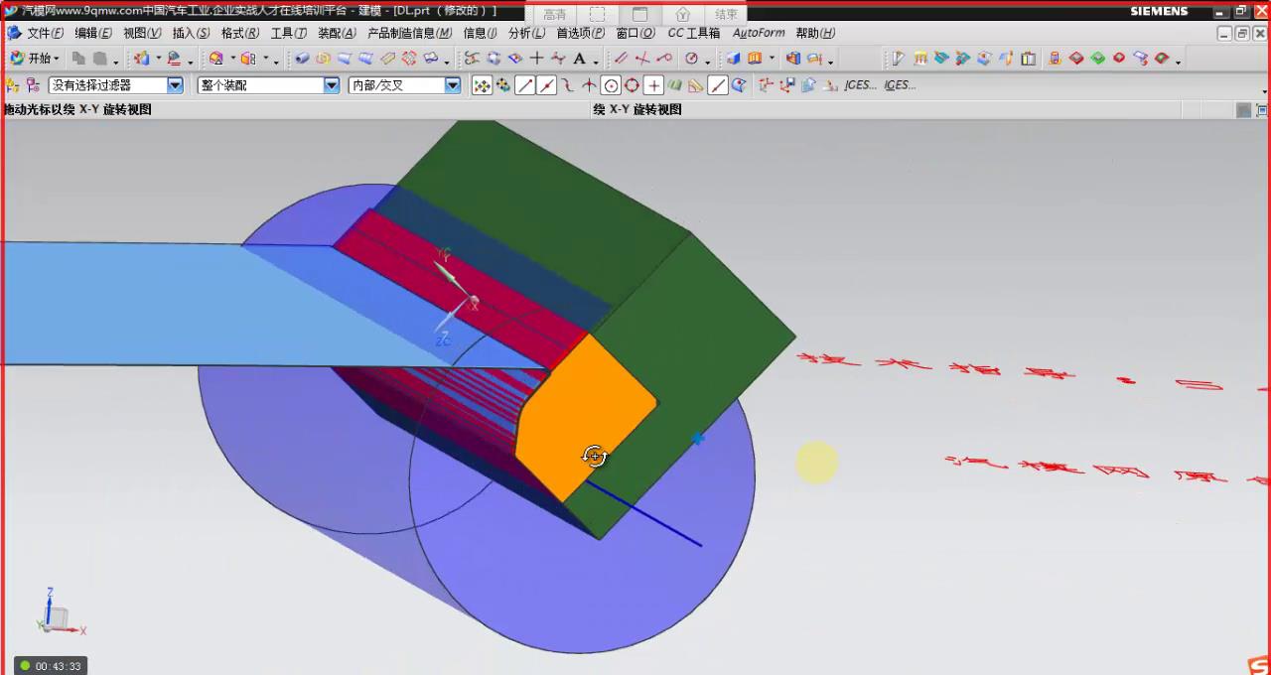Open the AutoForm menu
This screenshot has width=1271, height=675.
[759, 33]
